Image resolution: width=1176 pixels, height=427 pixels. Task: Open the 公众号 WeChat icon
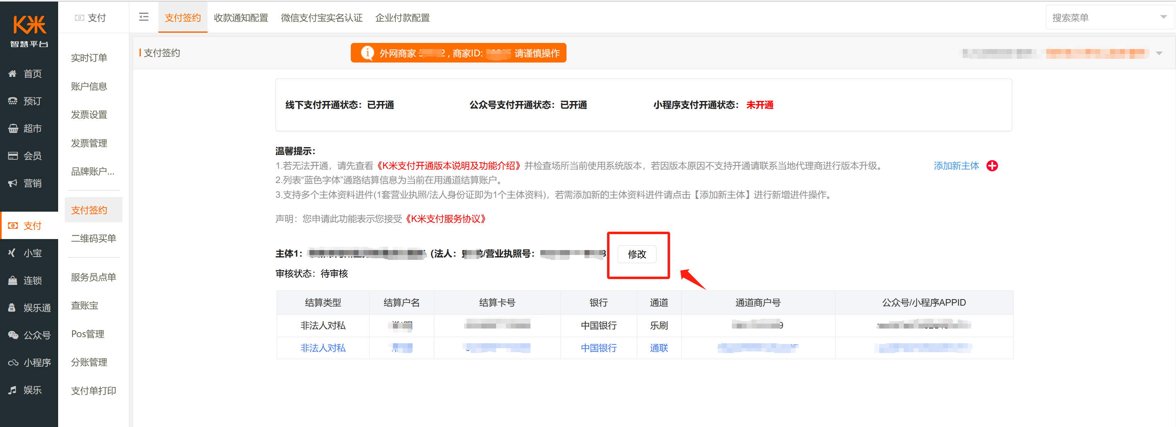pos(12,335)
